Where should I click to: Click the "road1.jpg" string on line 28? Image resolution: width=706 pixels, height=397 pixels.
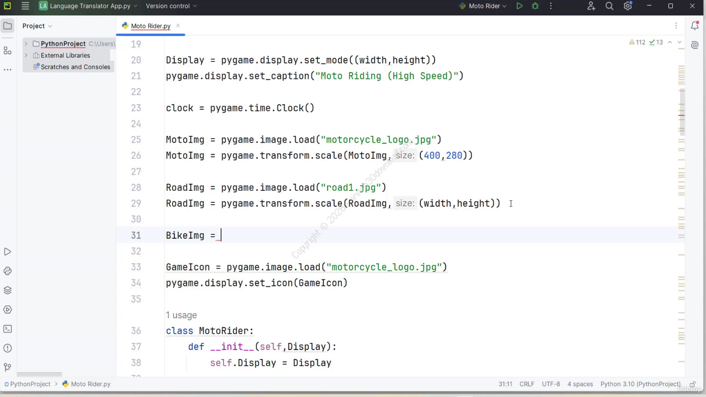[351, 187]
